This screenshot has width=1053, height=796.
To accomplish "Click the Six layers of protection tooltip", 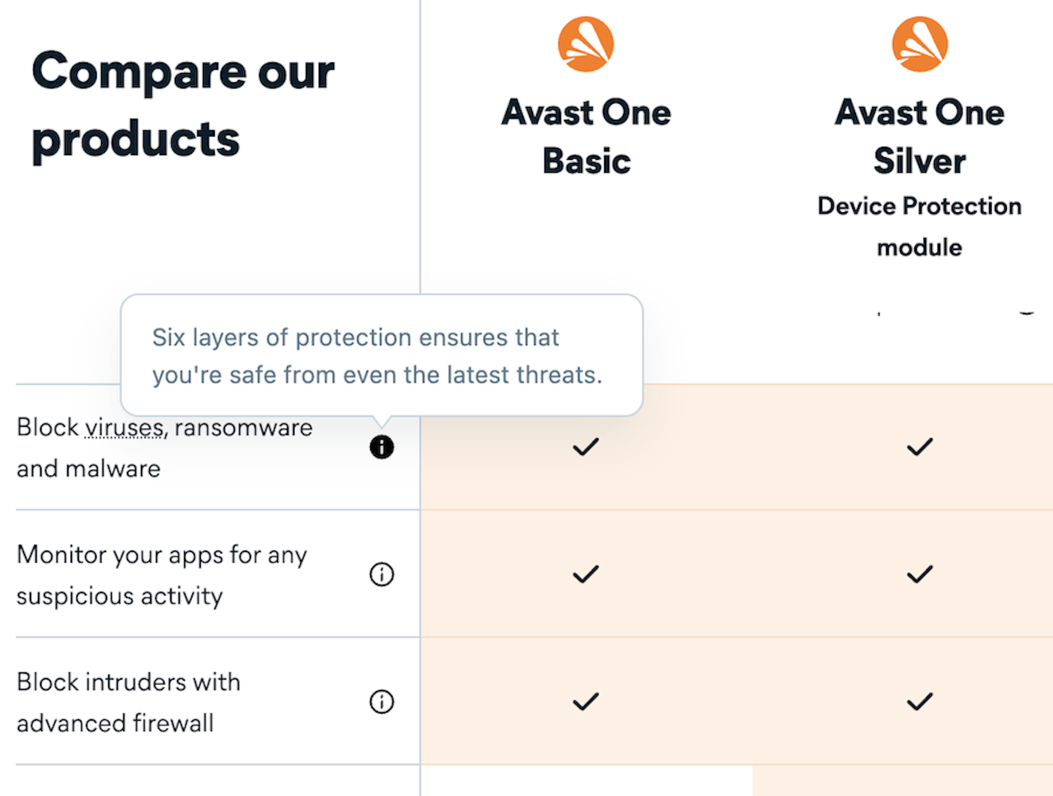I will coord(382,355).
